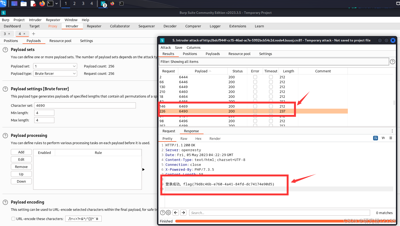The height and width of the screenshot is (226, 400).
Task: Add a new Intruder tab with plus icon
Action: [33, 34]
